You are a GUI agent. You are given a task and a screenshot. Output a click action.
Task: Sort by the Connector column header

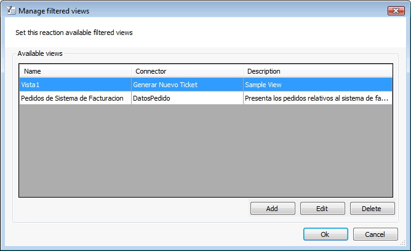pyautogui.click(x=187, y=71)
